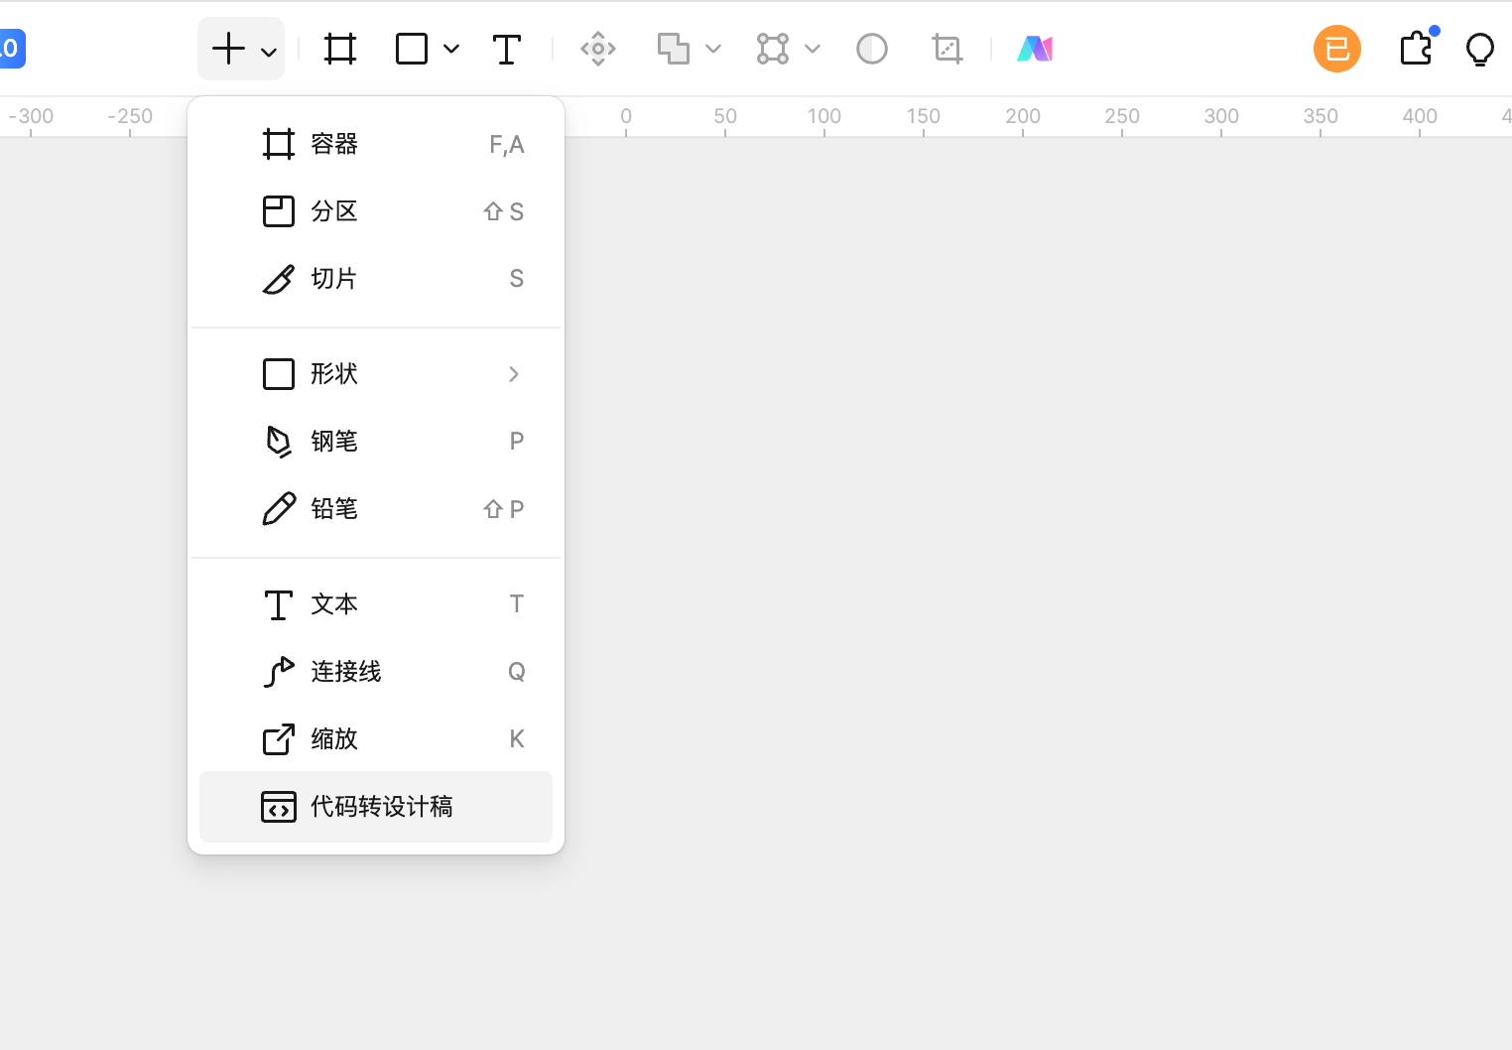This screenshot has height=1050, width=1512.
Task: Open the plugins puzzle icon
Action: click(1416, 49)
